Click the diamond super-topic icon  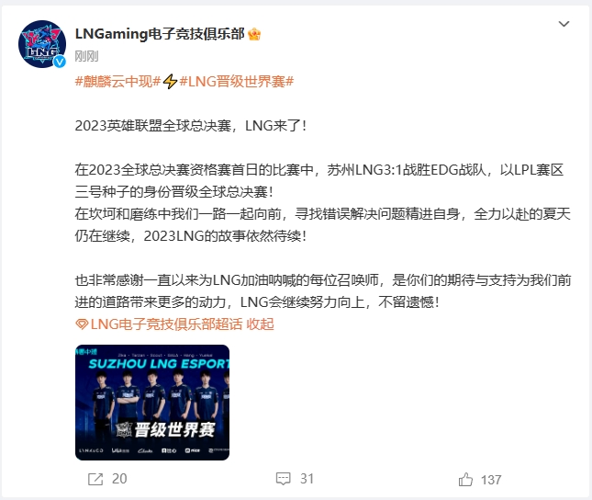point(82,324)
